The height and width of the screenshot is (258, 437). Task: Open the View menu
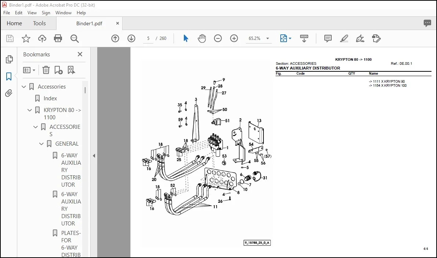click(32, 13)
